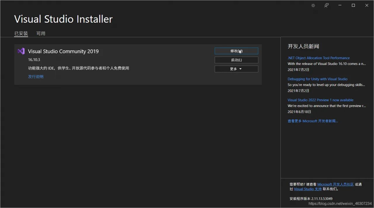Click the Visual Studio Installer heading
This screenshot has width=374, height=208.
coord(63,19)
